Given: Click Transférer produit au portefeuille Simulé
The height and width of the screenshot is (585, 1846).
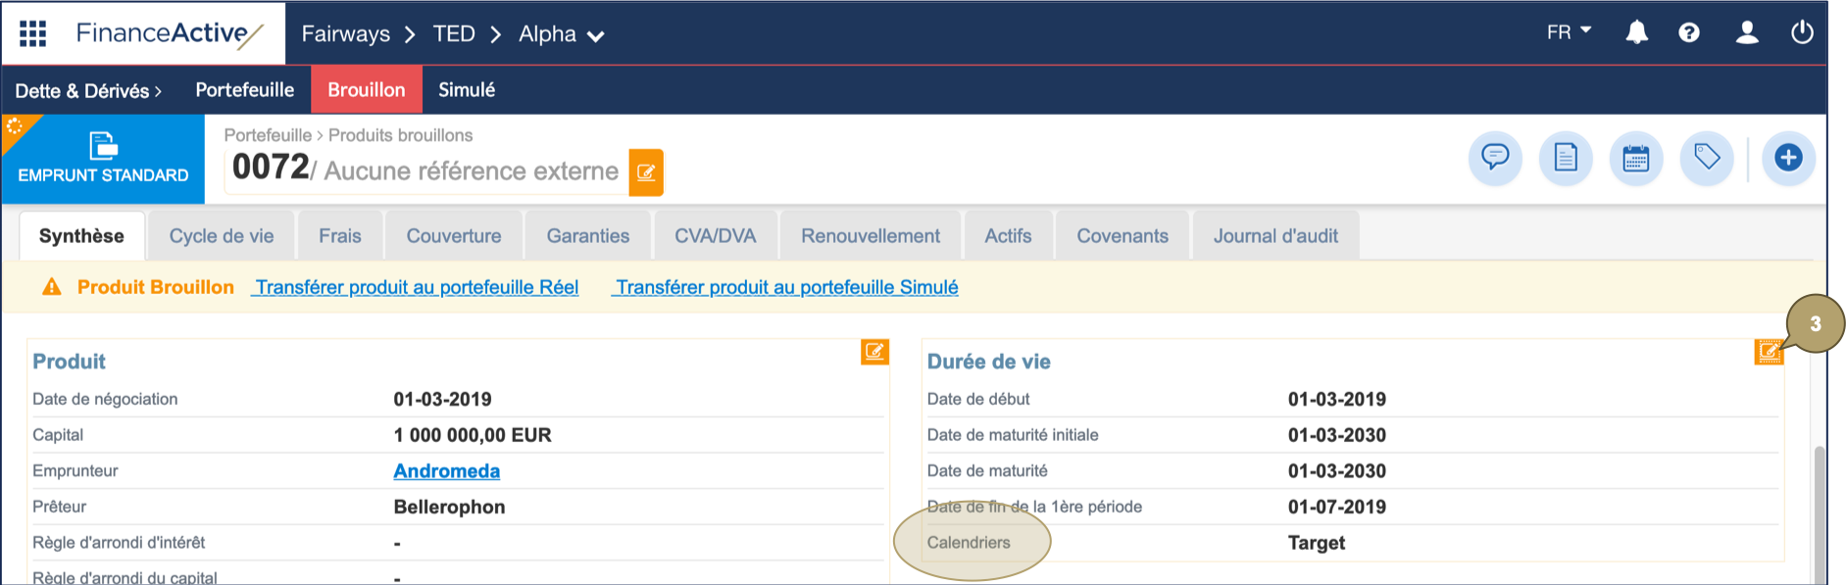Looking at the screenshot, I should point(785,287).
